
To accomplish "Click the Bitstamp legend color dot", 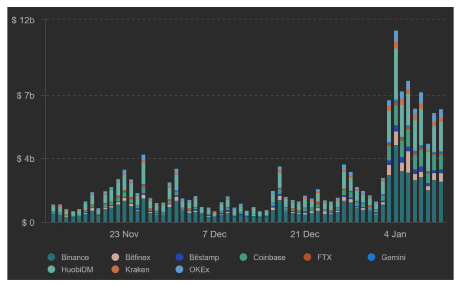I will tap(179, 257).
